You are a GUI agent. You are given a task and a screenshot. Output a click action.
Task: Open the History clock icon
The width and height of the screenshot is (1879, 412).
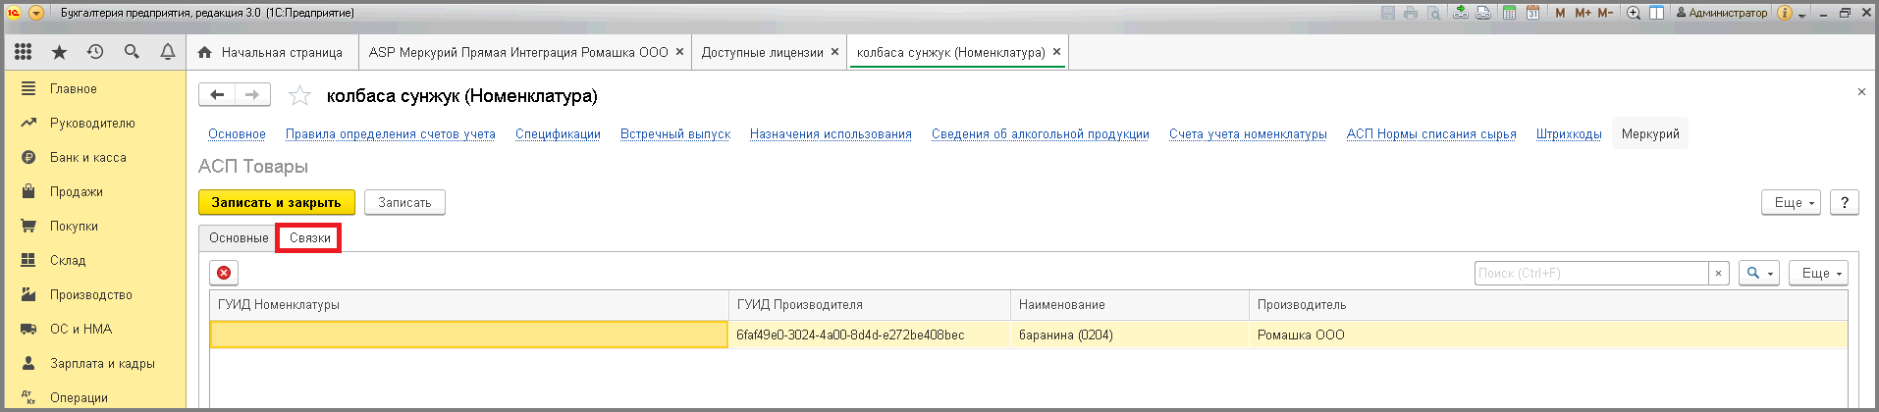click(95, 52)
